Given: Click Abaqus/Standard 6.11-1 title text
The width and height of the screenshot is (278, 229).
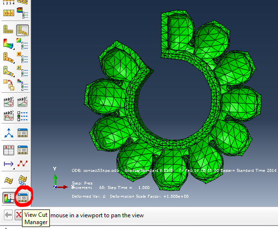Looking at the screenshot, I should coord(149,170).
